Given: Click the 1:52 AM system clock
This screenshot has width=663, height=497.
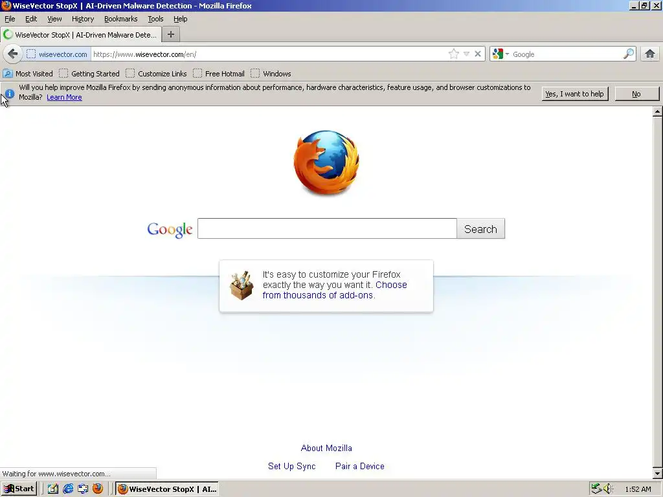Looking at the screenshot, I should point(638,489).
